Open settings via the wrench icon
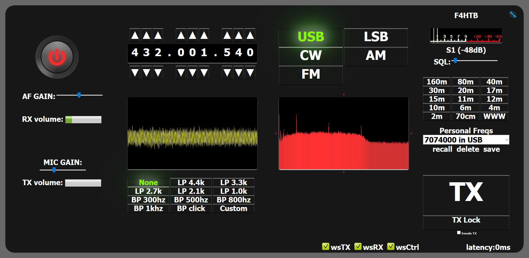The image size is (529, 258). coord(513,14)
